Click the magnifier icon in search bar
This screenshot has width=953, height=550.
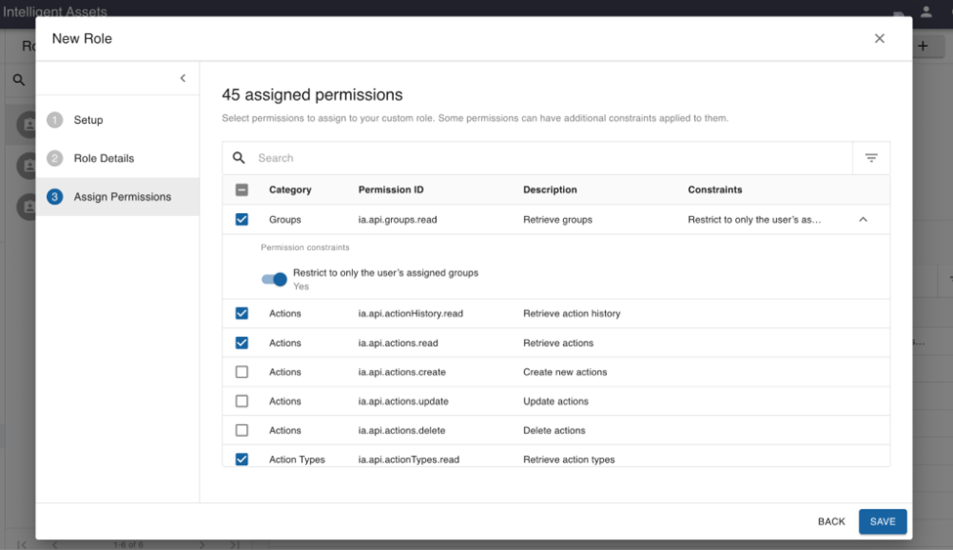pyautogui.click(x=238, y=158)
